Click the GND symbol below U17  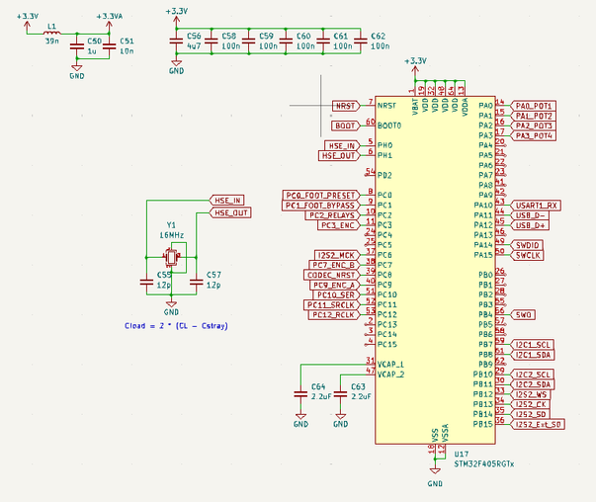435,471
